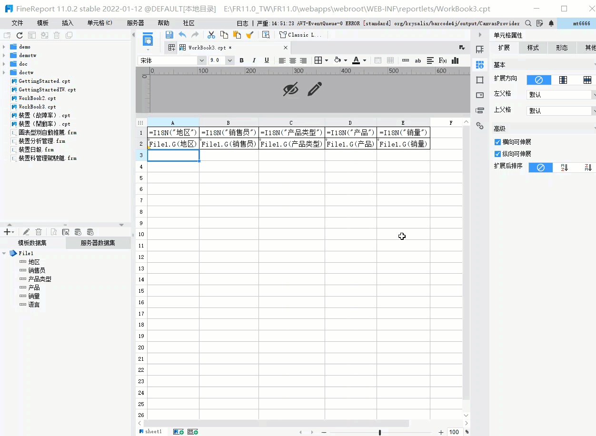Screen dimensions: 596x436
Task: Close the WorkBook3.cpt tab
Action: click(x=286, y=48)
